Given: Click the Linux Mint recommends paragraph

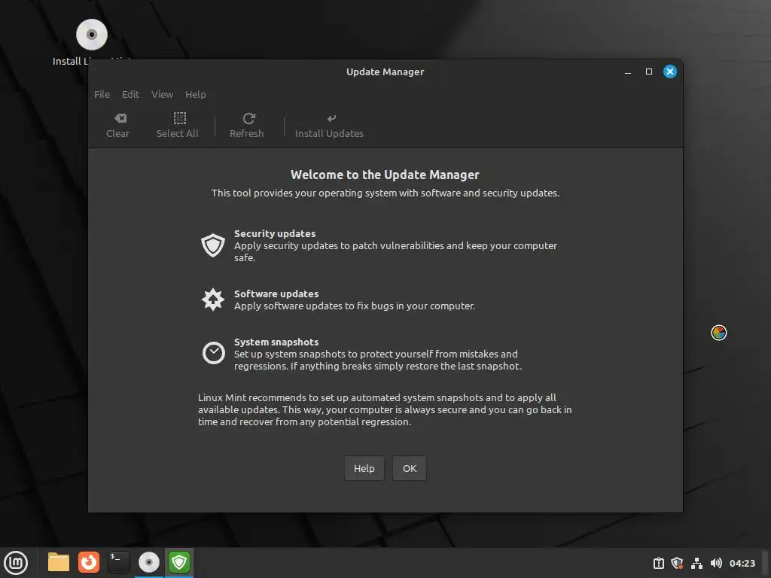Looking at the screenshot, I should click(x=385, y=409).
